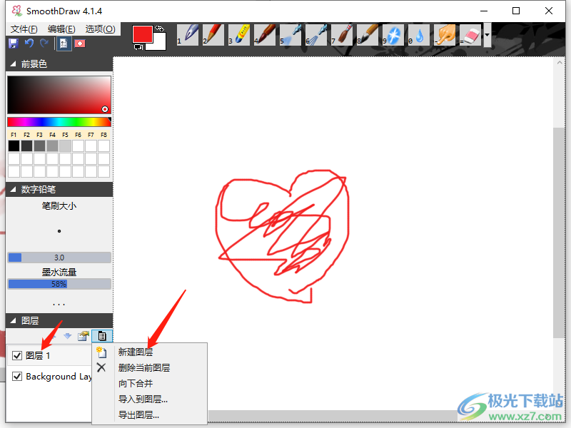Select the yellow crayon tool numbered 3
This screenshot has width=571, height=428.
tap(239, 35)
